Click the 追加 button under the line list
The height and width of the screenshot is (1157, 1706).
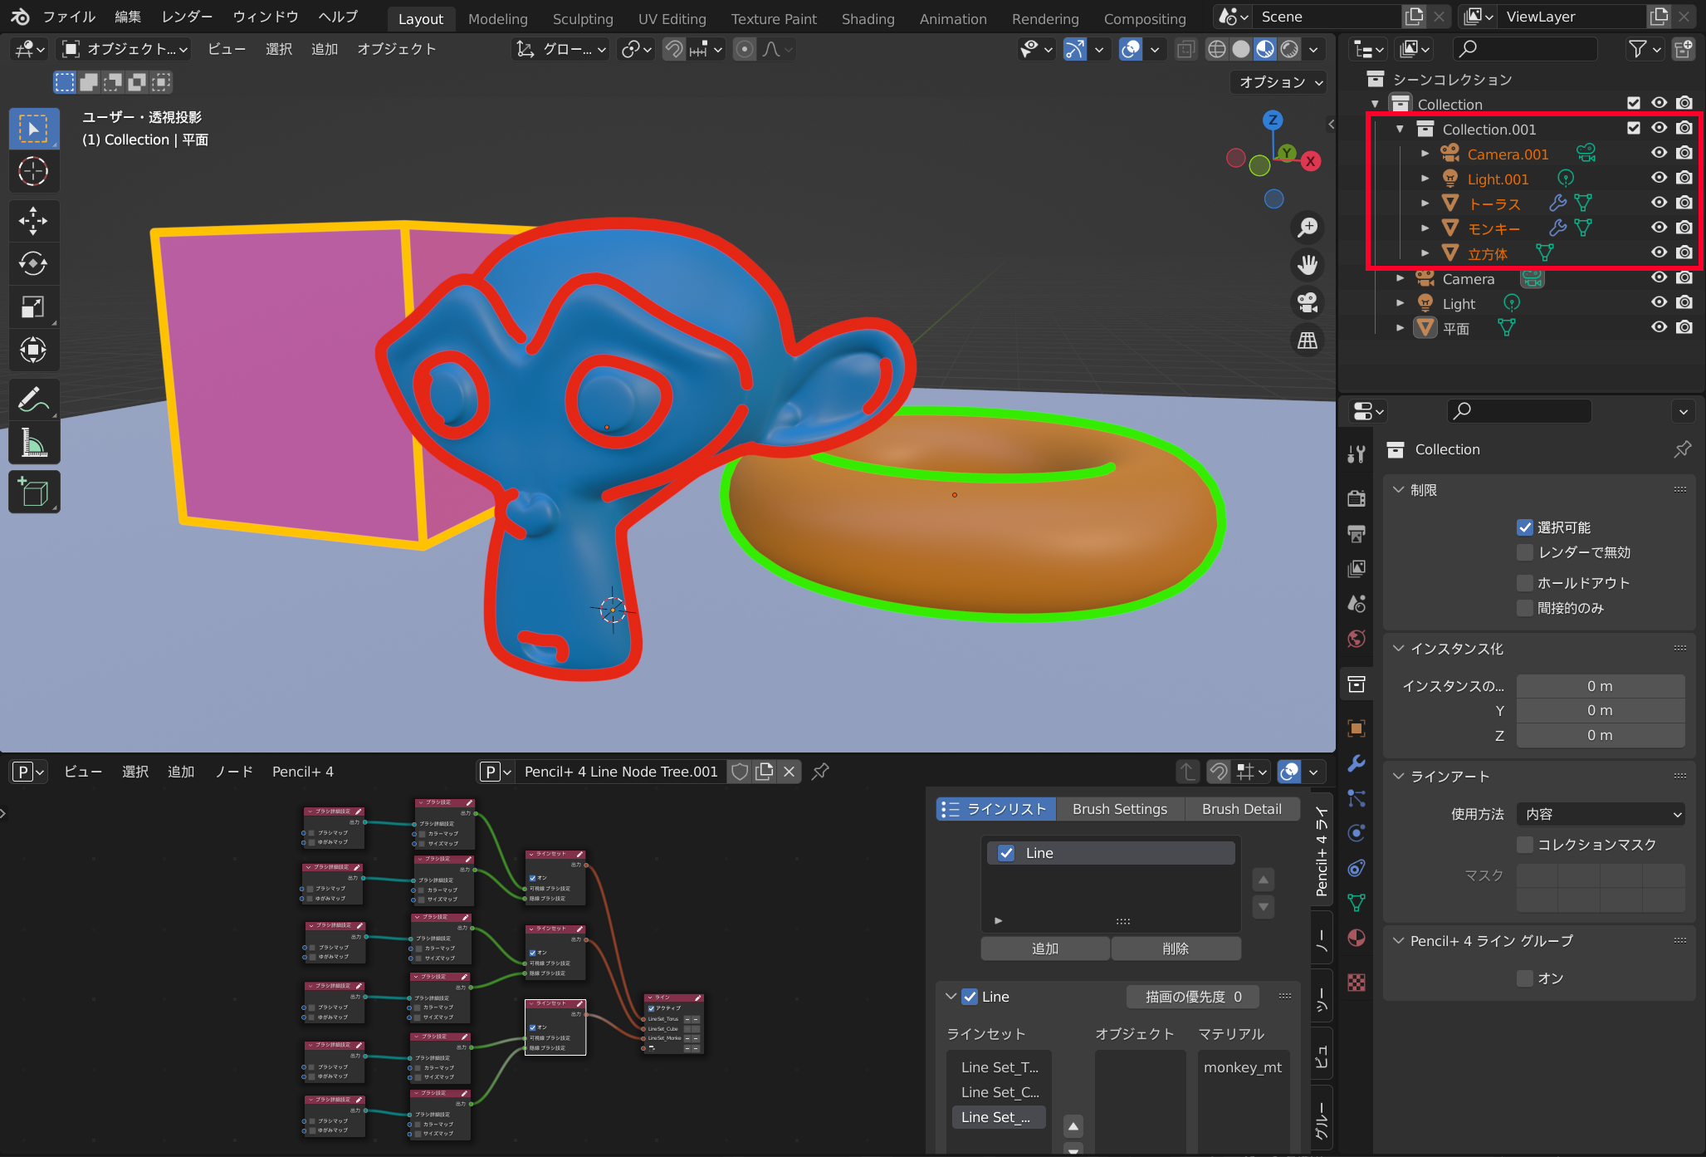click(x=1044, y=949)
